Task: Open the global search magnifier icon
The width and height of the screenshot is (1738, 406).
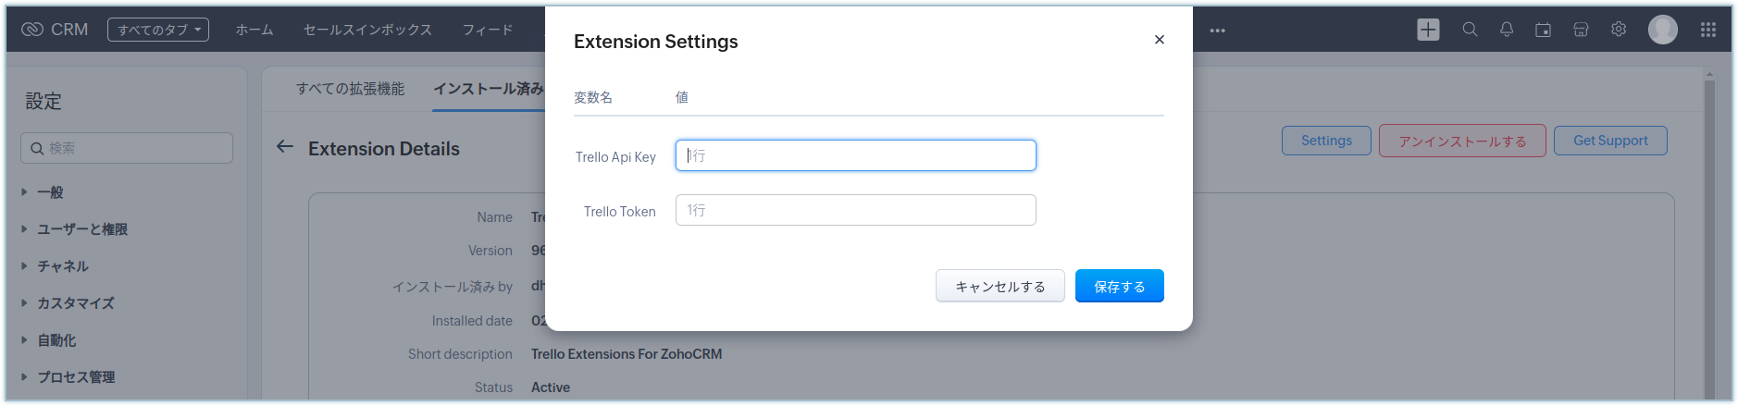Action: tap(1470, 30)
